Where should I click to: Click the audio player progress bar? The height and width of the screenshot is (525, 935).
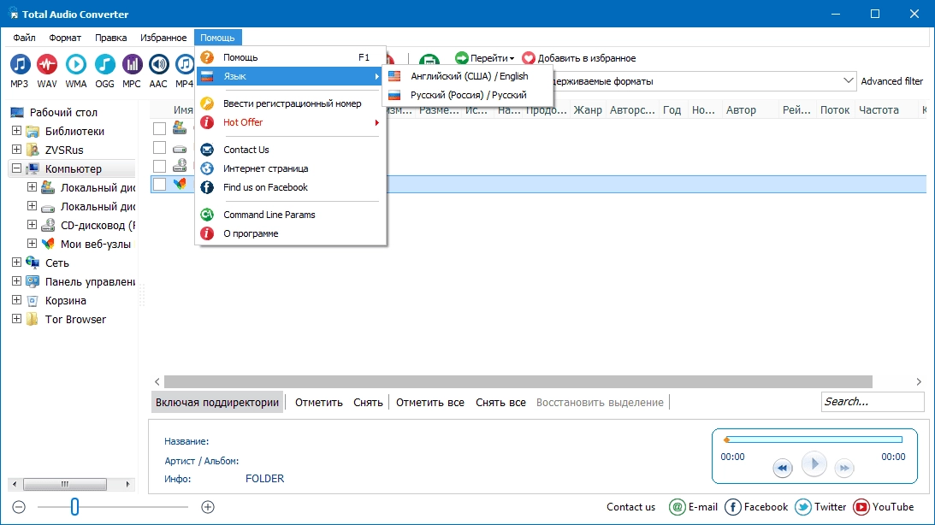point(814,439)
